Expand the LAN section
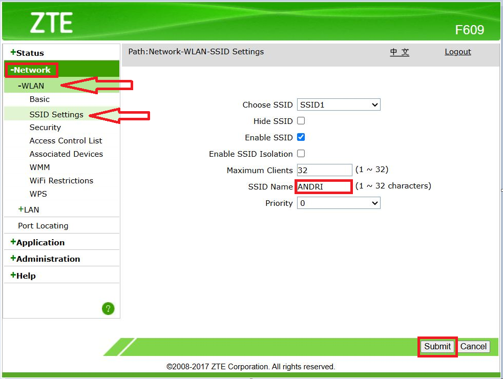Viewport: 503px width, 379px height. pyautogui.click(x=30, y=209)
